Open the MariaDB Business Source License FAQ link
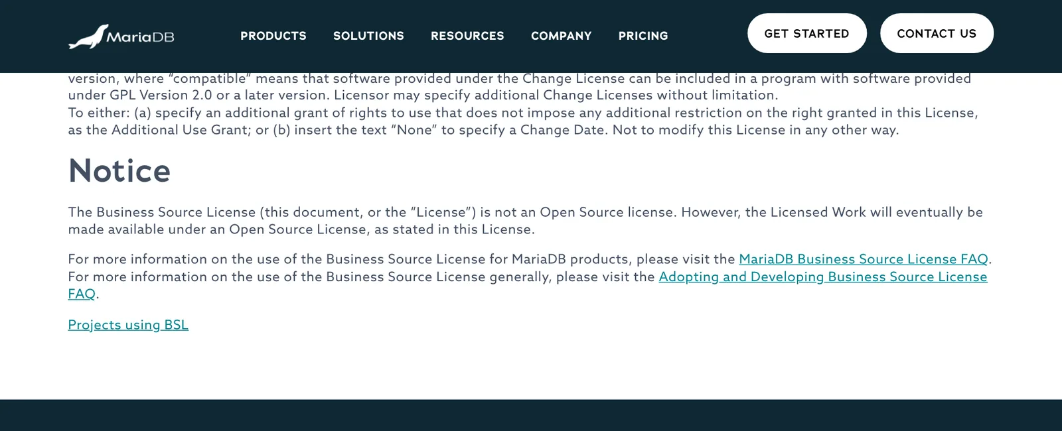Image resolution: width=1062 pixels, height=431 pixels. coord(864,259)
